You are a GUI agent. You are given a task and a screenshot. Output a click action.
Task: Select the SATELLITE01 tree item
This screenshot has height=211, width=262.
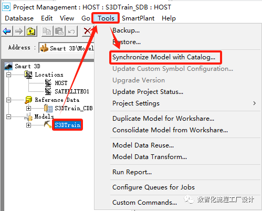pos(72,91)
